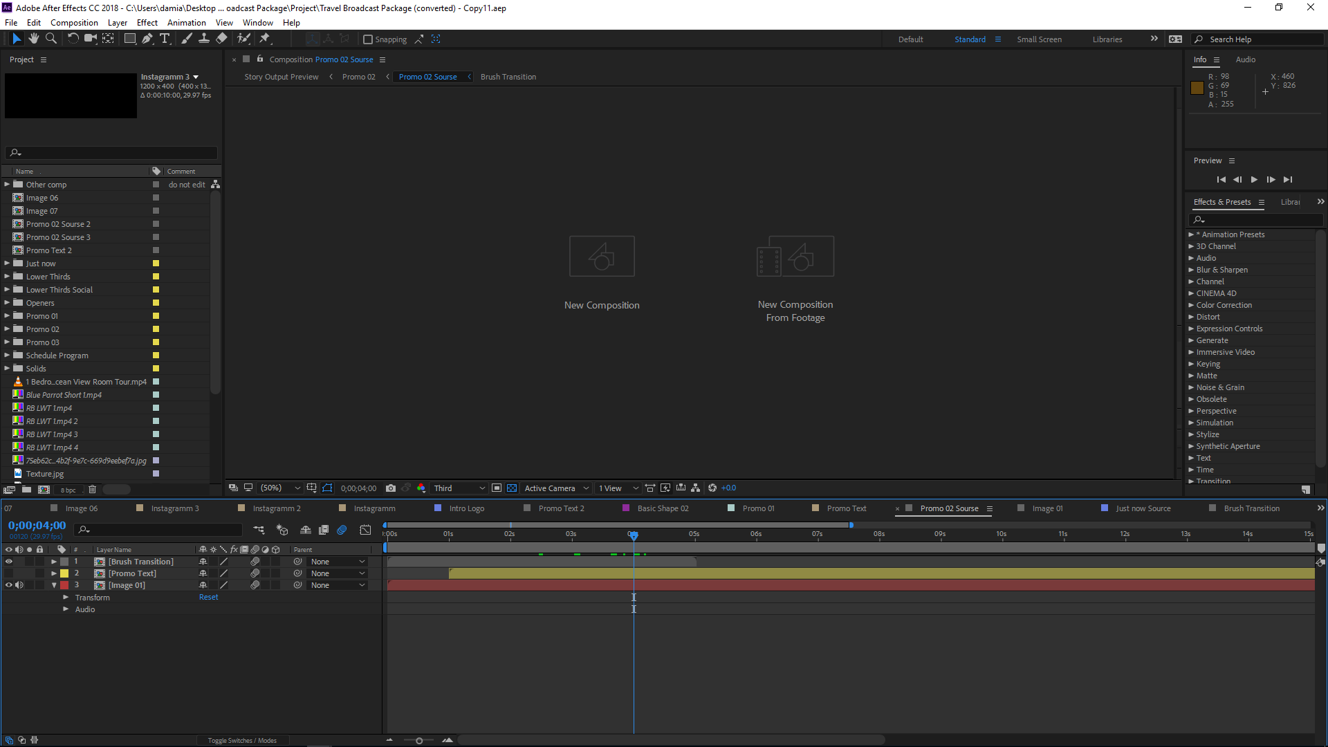Select the Puppet Pin tool
1328x747 pixels.
(265, 39)
